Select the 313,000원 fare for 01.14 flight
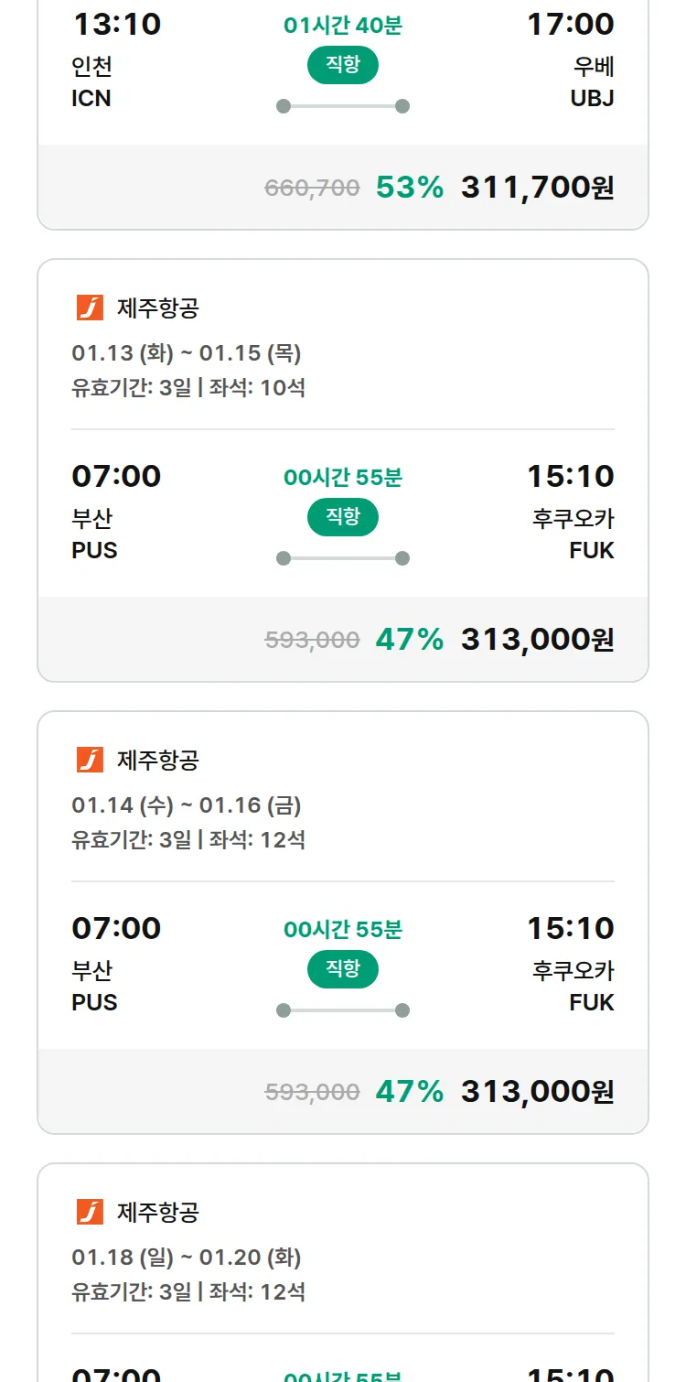The height and width of the screenshot is (1382, 686). coord(537,1092)
